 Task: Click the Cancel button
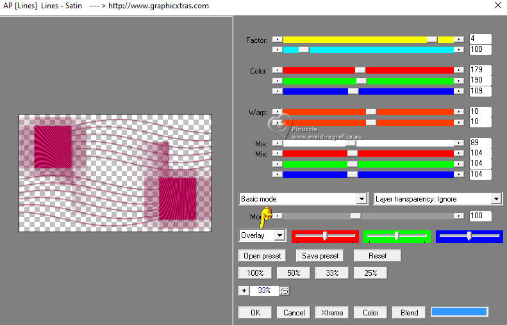tap(294, 312)
